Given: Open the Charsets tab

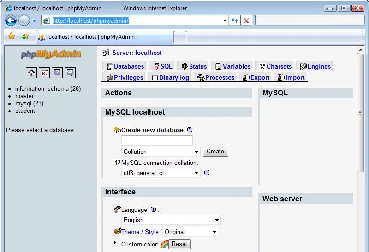Looking at the screenshot, I should click(x=275, y=66).
